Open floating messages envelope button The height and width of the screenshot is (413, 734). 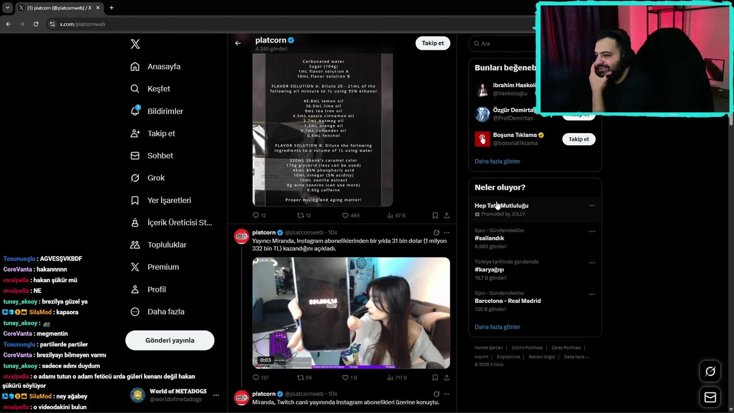pyautogui.click(x=710, y=398)
